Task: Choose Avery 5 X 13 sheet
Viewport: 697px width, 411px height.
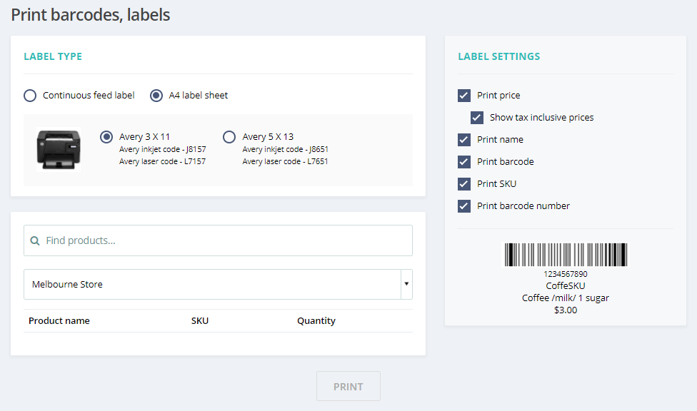Action: point(229,136)
